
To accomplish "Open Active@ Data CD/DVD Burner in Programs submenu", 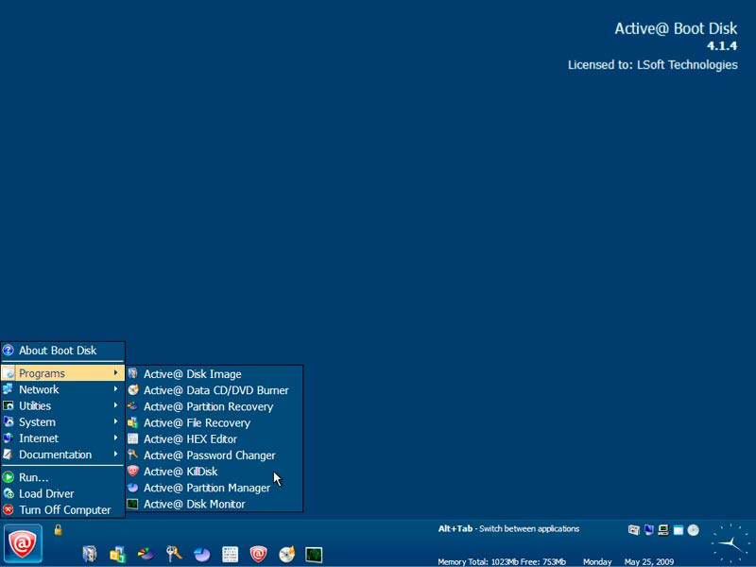I will pos(215,390).
